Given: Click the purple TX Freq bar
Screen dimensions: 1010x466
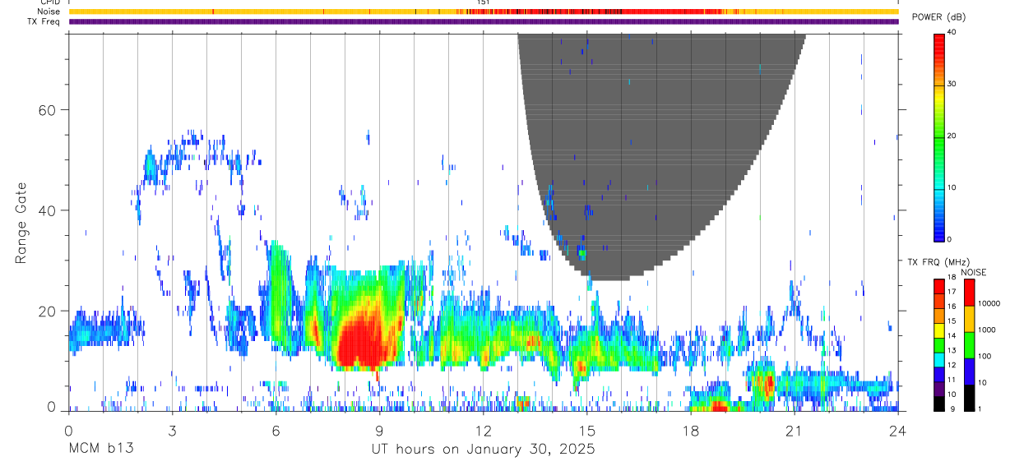Looking at the screenshot, I should 484,21.
